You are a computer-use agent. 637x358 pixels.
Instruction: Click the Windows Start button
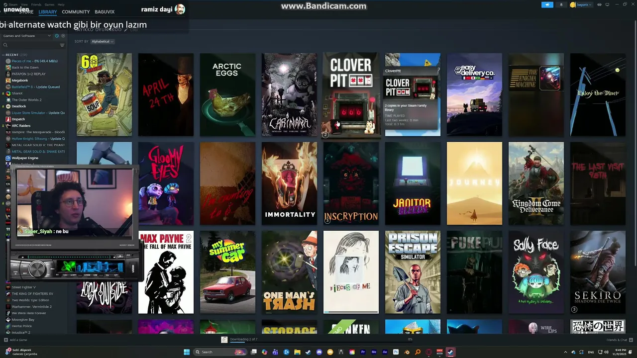tap(186, 352)
